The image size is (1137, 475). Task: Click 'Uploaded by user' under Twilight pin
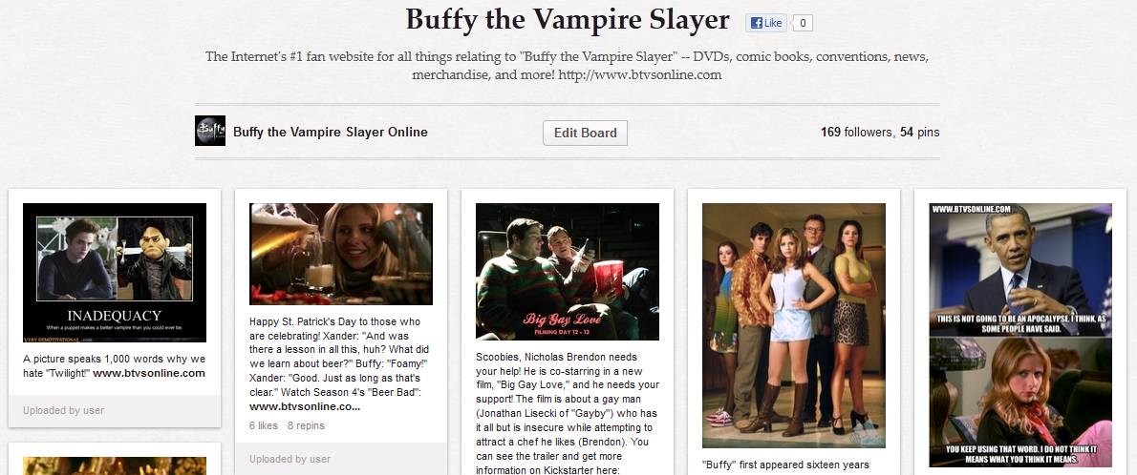tap(64, 410)
